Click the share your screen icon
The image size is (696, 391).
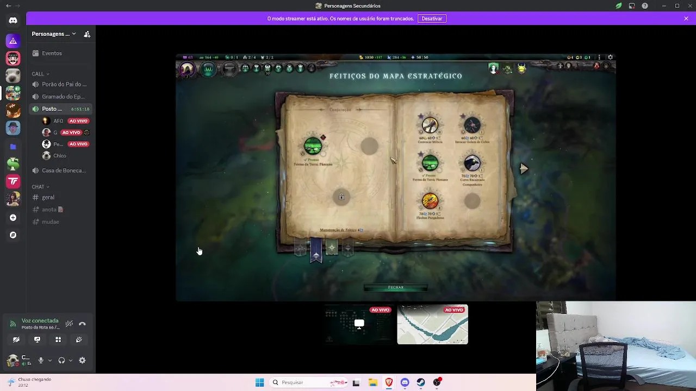coord(37,339)
